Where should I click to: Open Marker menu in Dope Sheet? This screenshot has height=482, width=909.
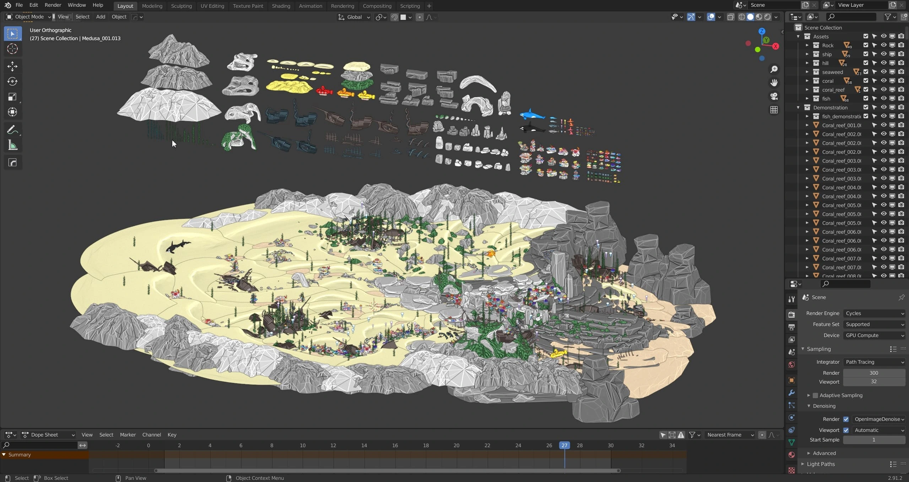click(128, 435)
